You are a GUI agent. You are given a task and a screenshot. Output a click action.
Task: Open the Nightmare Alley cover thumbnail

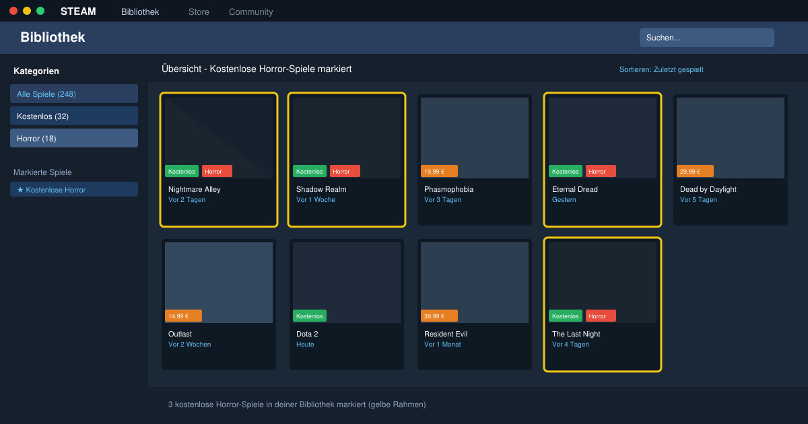[219, 138]
